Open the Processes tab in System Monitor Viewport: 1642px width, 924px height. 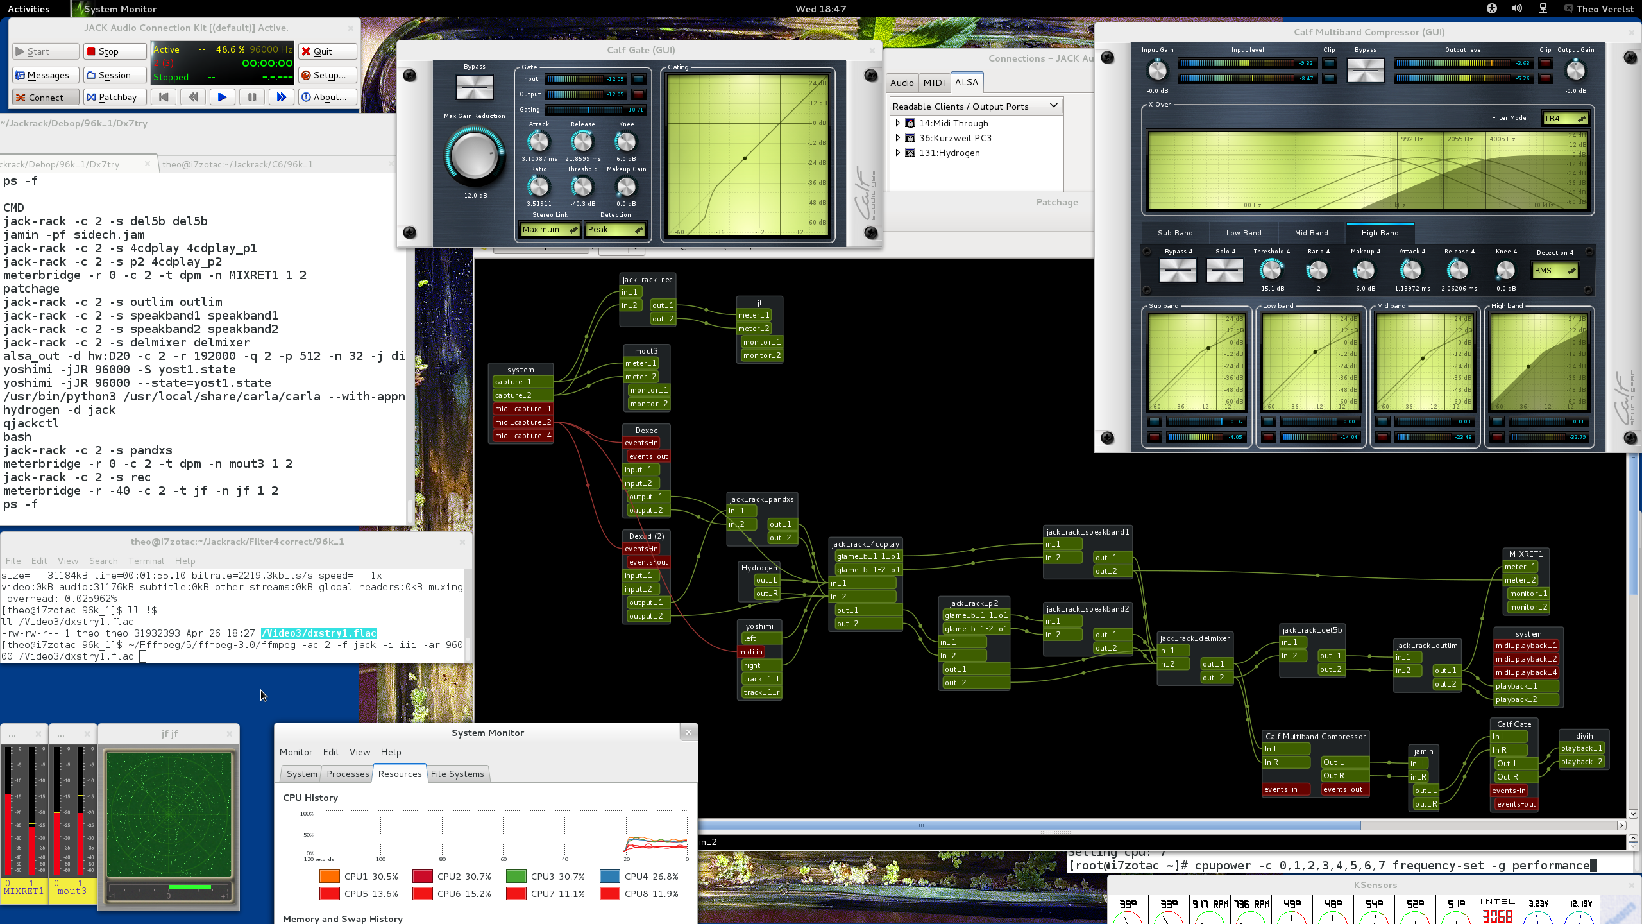pos(348,774)
